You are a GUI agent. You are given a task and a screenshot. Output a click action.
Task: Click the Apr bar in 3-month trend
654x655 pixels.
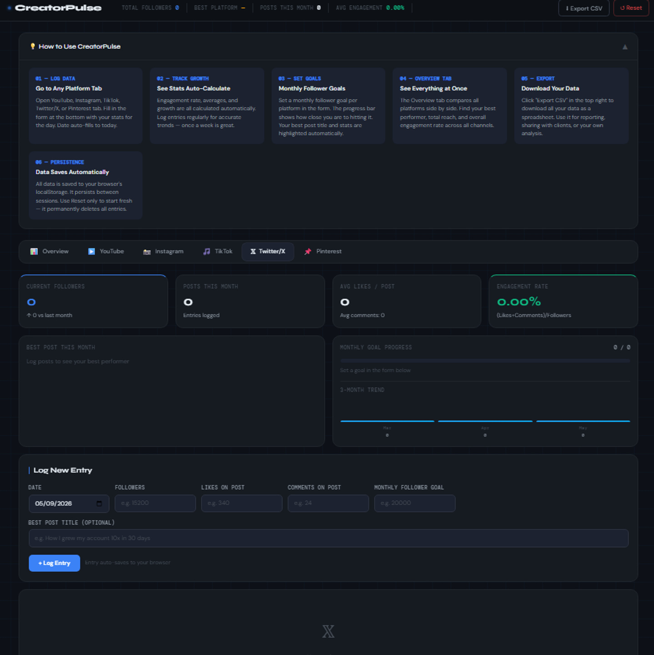(485, 421)
